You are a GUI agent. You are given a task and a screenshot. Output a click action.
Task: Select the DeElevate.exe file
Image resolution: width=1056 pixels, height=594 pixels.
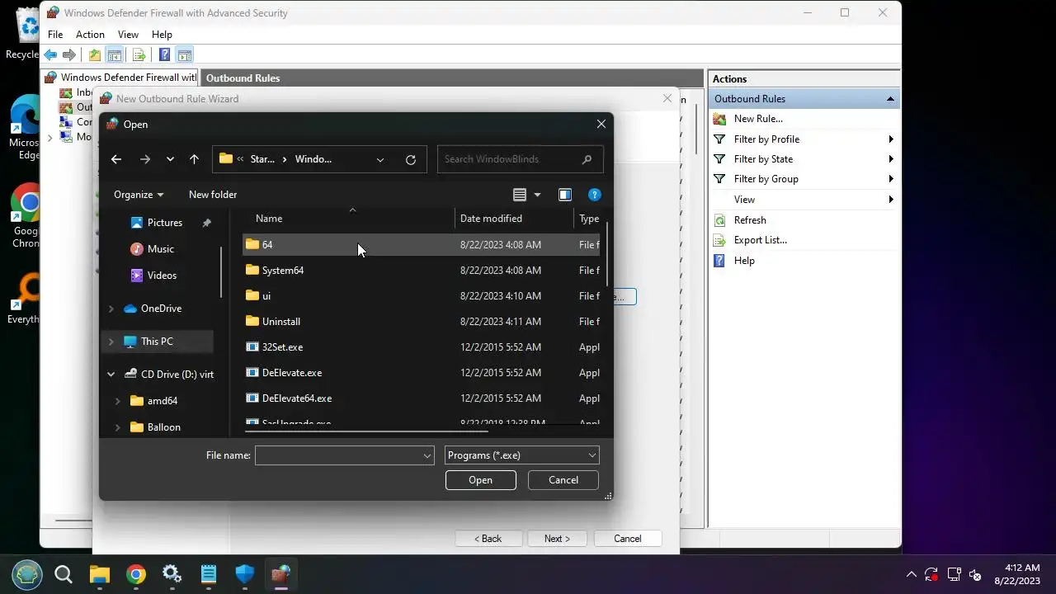click(x=421, y=373)
